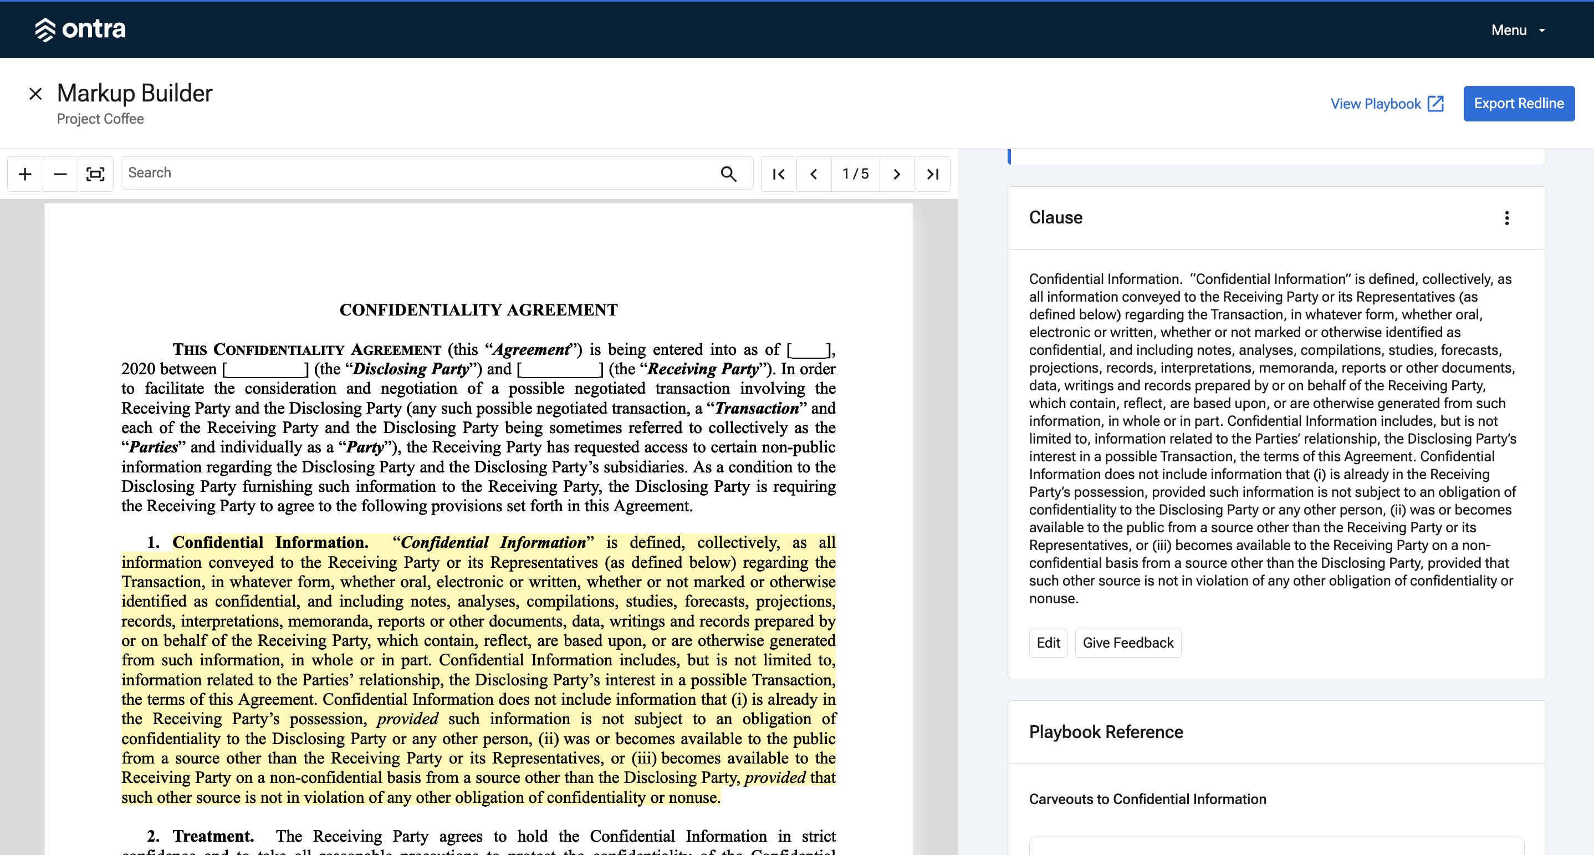Go to the next page
The image size is (1594, 855).
tap(897, 174)
